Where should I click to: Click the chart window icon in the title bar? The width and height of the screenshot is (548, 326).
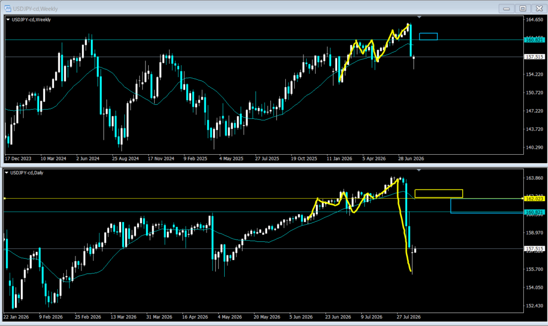point(7,9)
